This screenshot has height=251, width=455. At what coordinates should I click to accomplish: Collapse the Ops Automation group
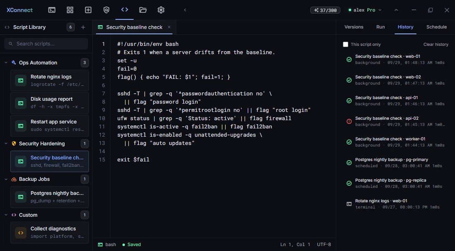coord(6,62)
